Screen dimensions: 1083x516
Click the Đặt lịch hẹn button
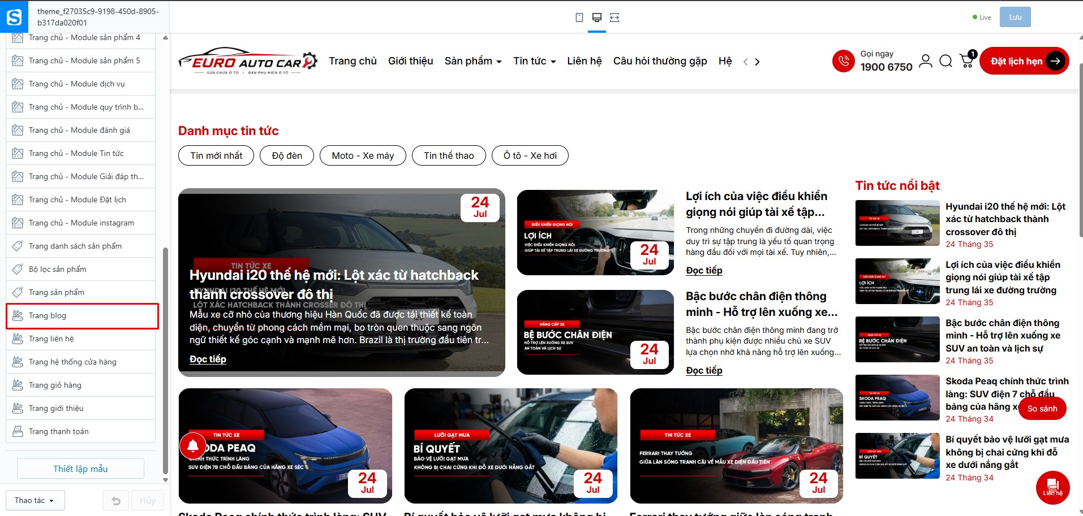1024,61
